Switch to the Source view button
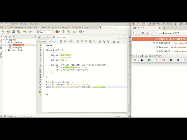 point(42,41)
